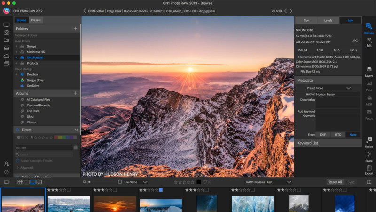This screenshot has width=376, height=212.
Task: Switch to grid view in bottom toolbar
Action: coord(20,182)
